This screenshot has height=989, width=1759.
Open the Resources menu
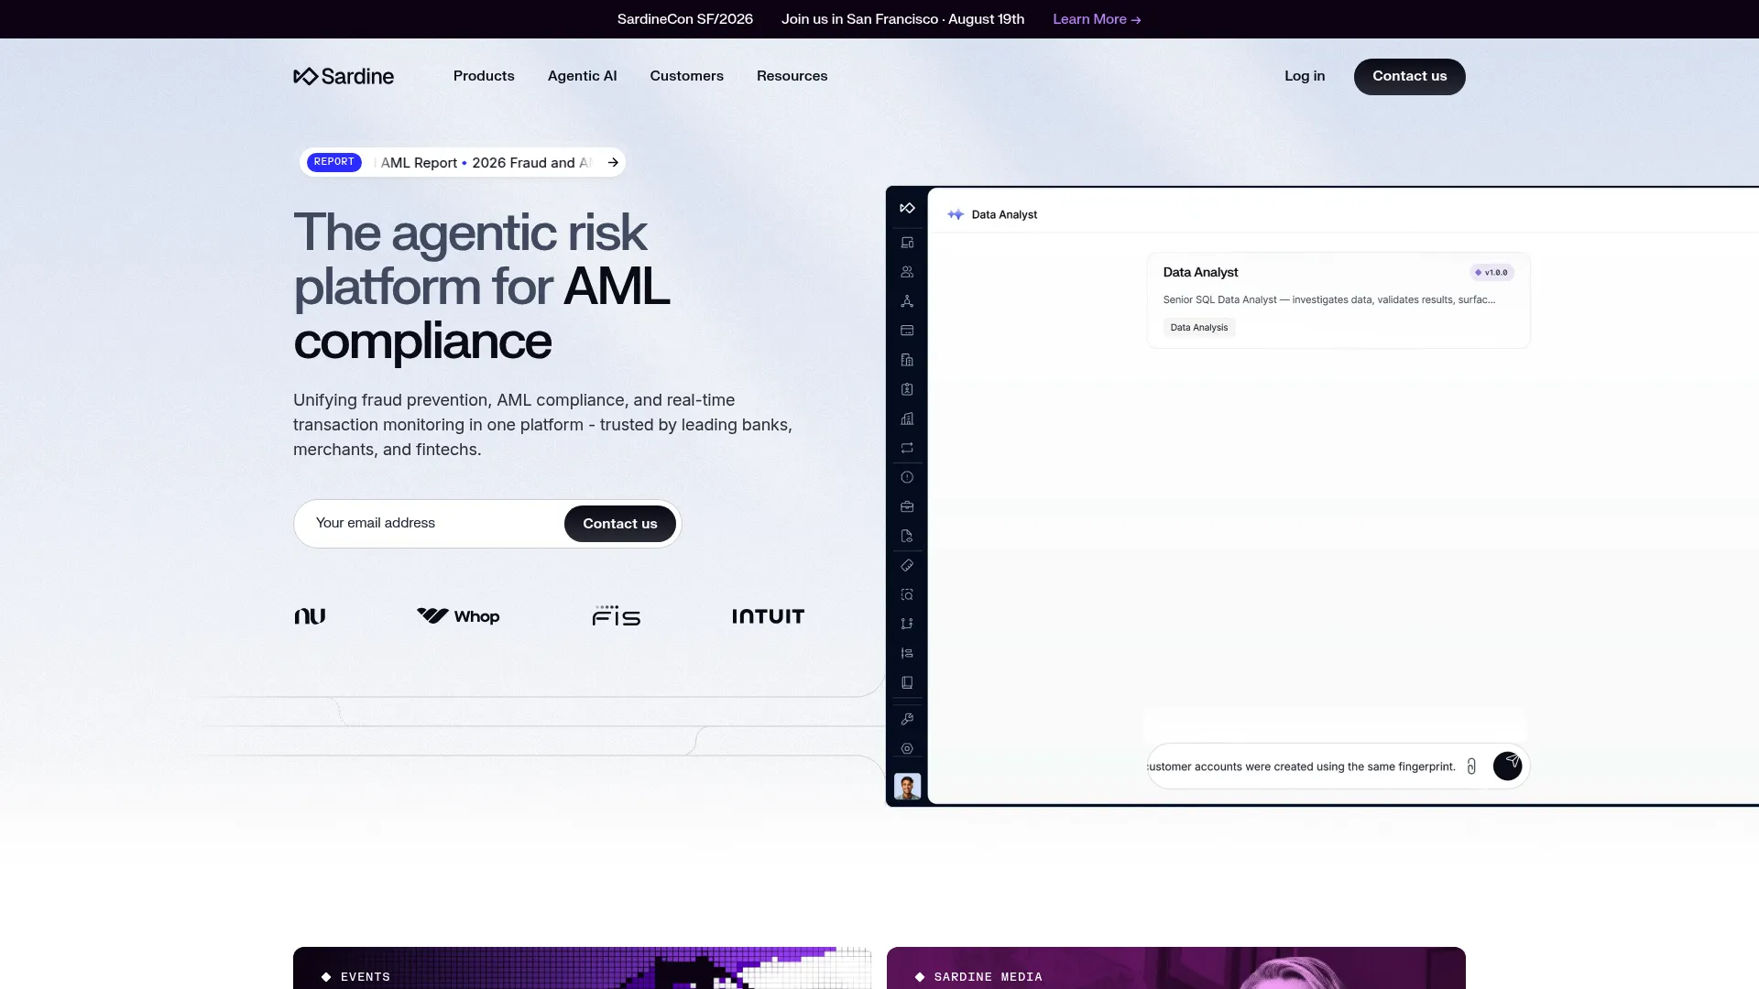[792, 76]
